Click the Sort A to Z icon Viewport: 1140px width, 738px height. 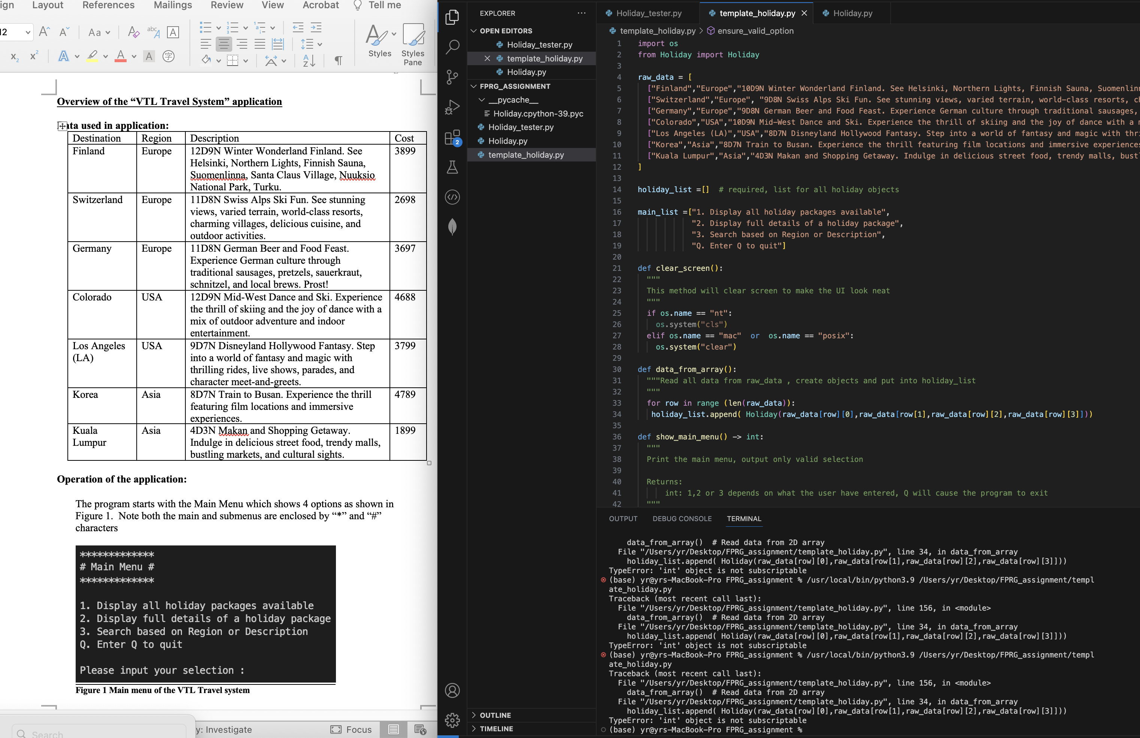click(309, 60)
